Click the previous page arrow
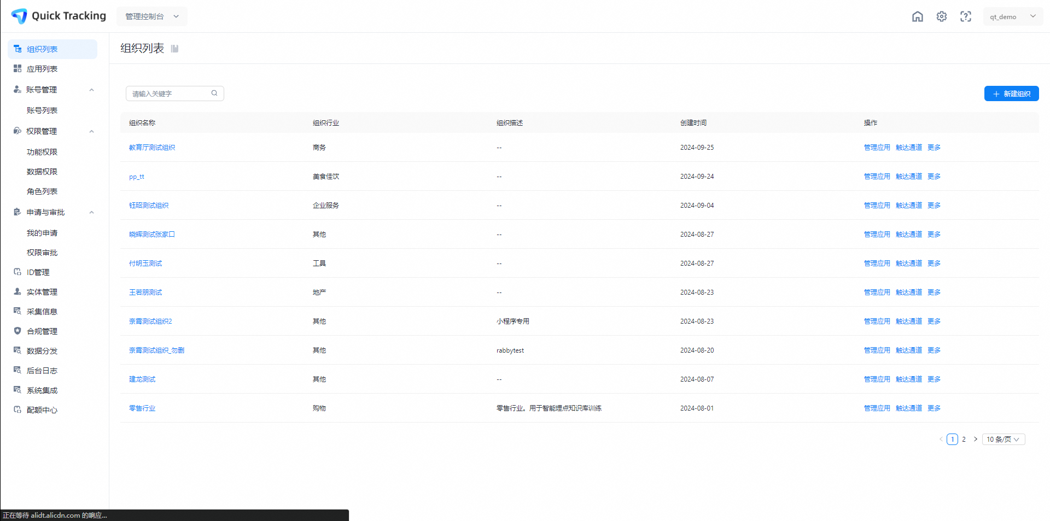This screenshot has height=521, width=1050. click(941, 439)
